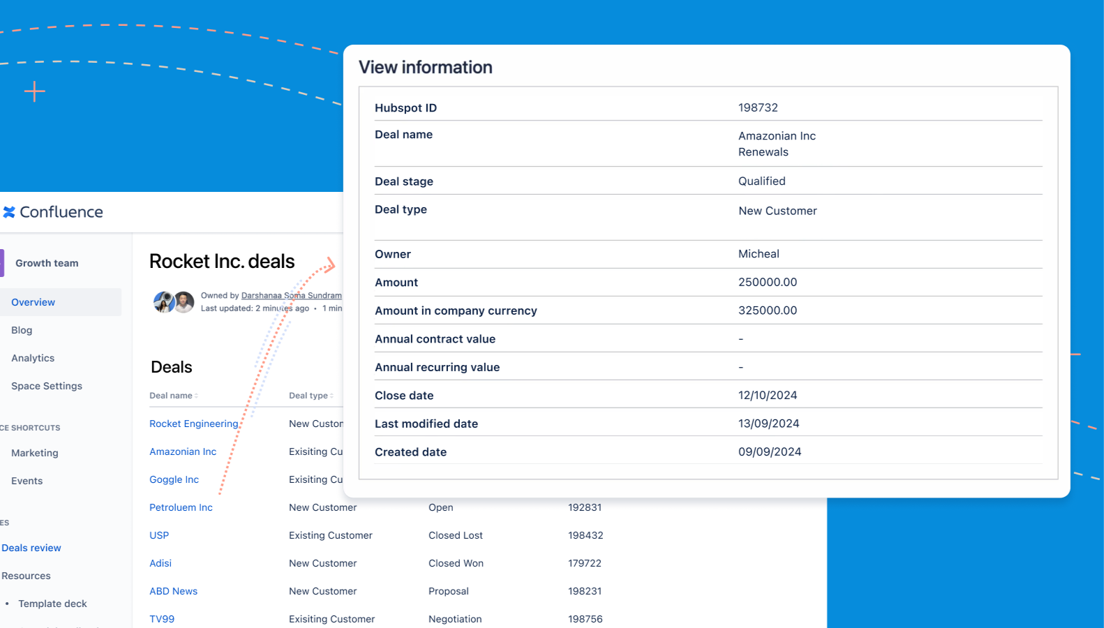1104x628 pixels.
Task: Select Last modified date value 13/09/2024
Action: pos(769,424)
